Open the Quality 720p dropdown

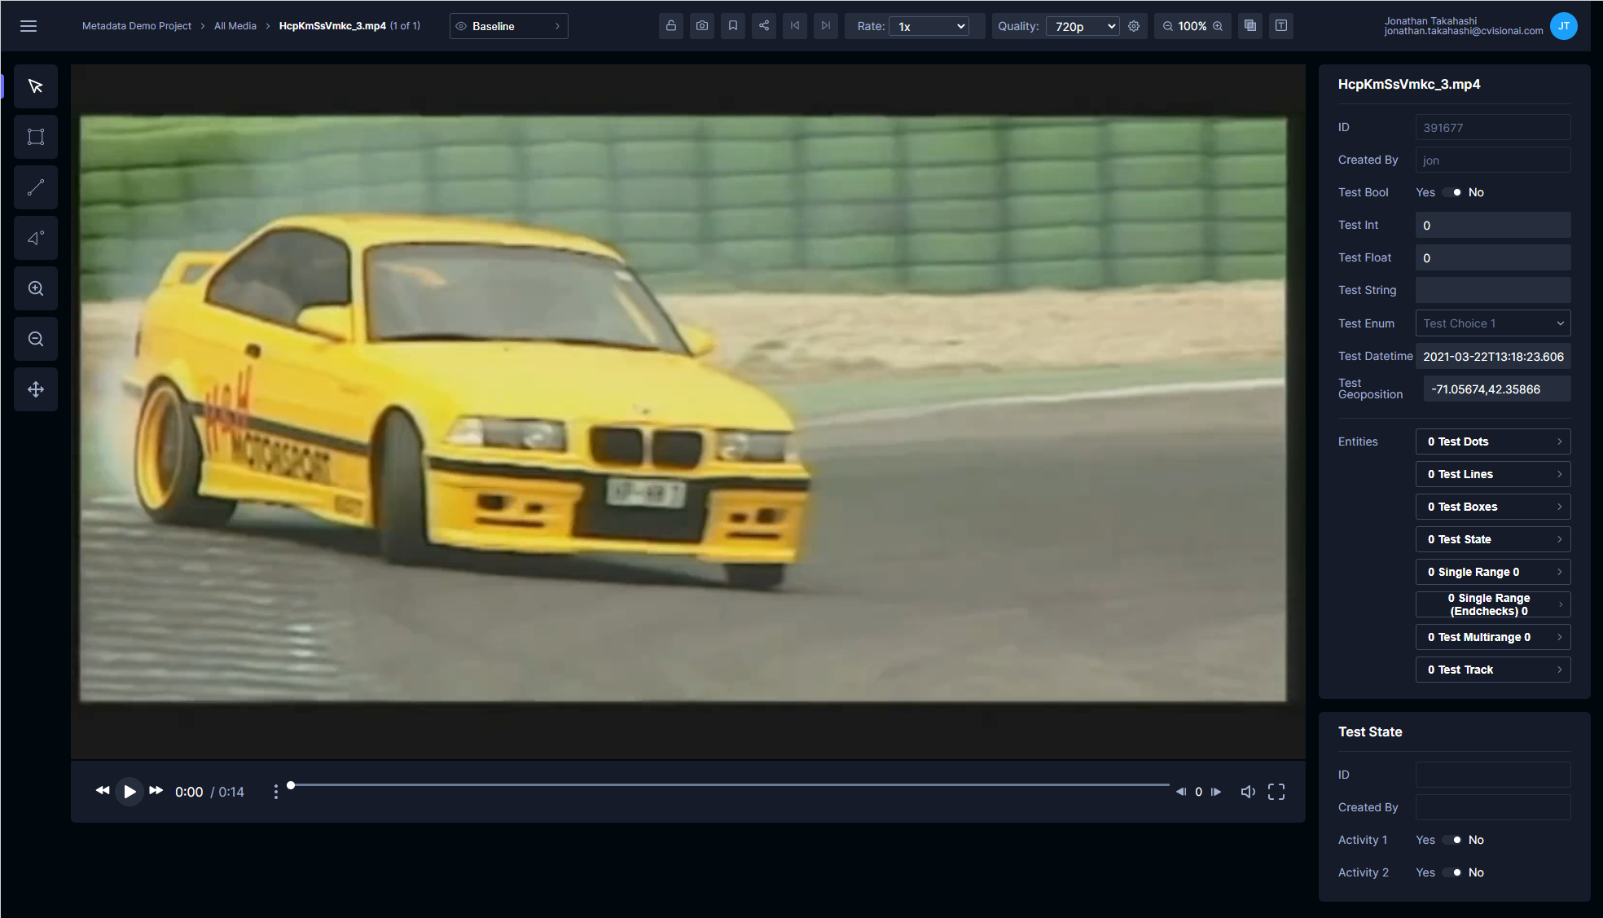pos(1083,26)
